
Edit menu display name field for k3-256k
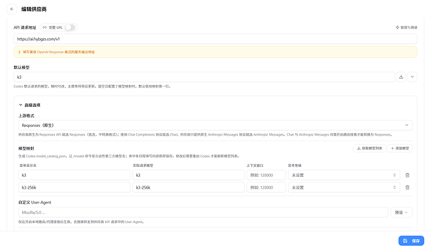coord(74,187)
